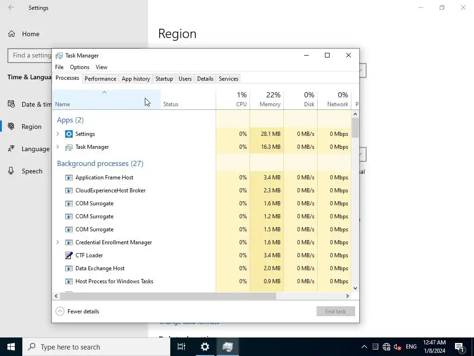474x356 pixels.
Task: Click Settings sidebar Home label
Action: click(x=31, y=34)
